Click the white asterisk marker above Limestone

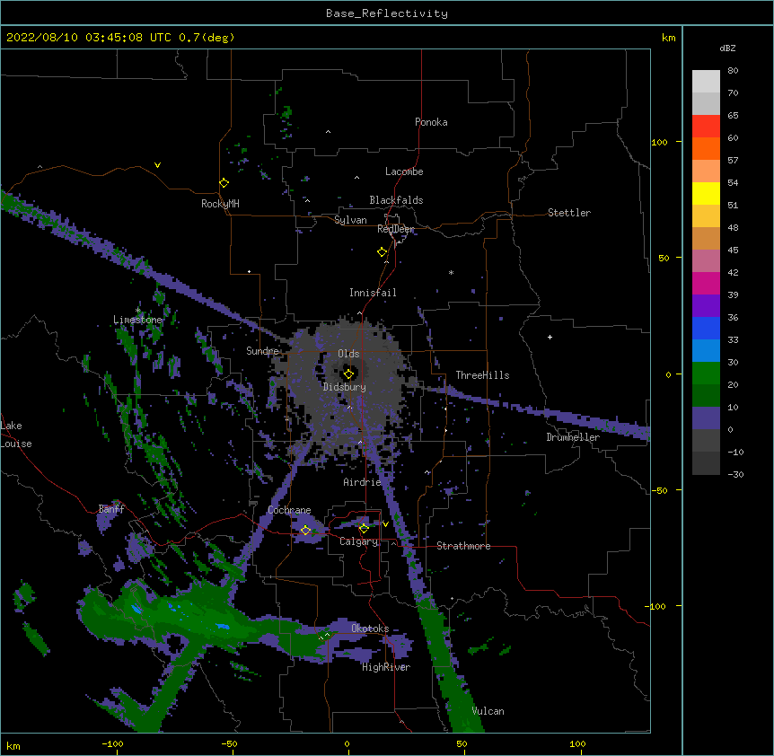pyautogui.click(x=138, y=311)
